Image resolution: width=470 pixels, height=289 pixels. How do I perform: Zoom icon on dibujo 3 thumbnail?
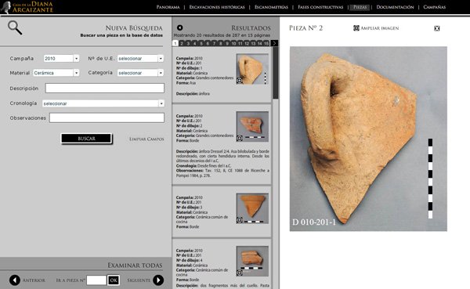coord(240,220)
